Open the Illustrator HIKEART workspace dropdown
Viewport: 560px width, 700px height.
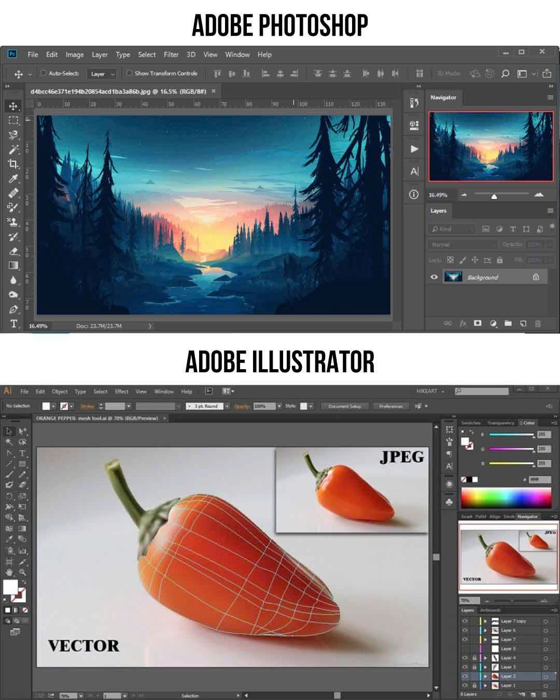point(430,391)
